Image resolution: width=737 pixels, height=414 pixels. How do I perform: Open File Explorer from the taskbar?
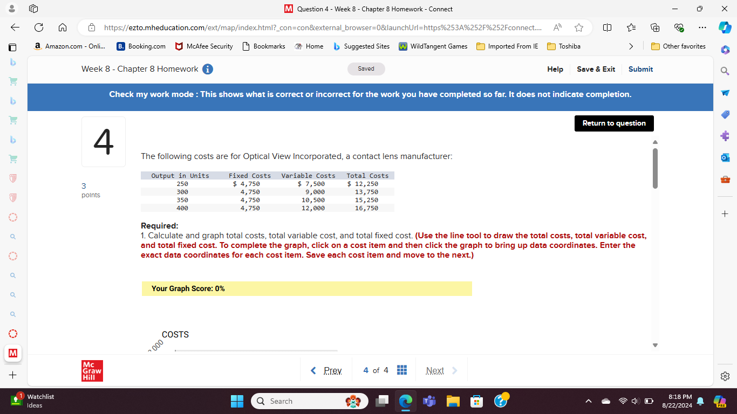pos(453,401)
